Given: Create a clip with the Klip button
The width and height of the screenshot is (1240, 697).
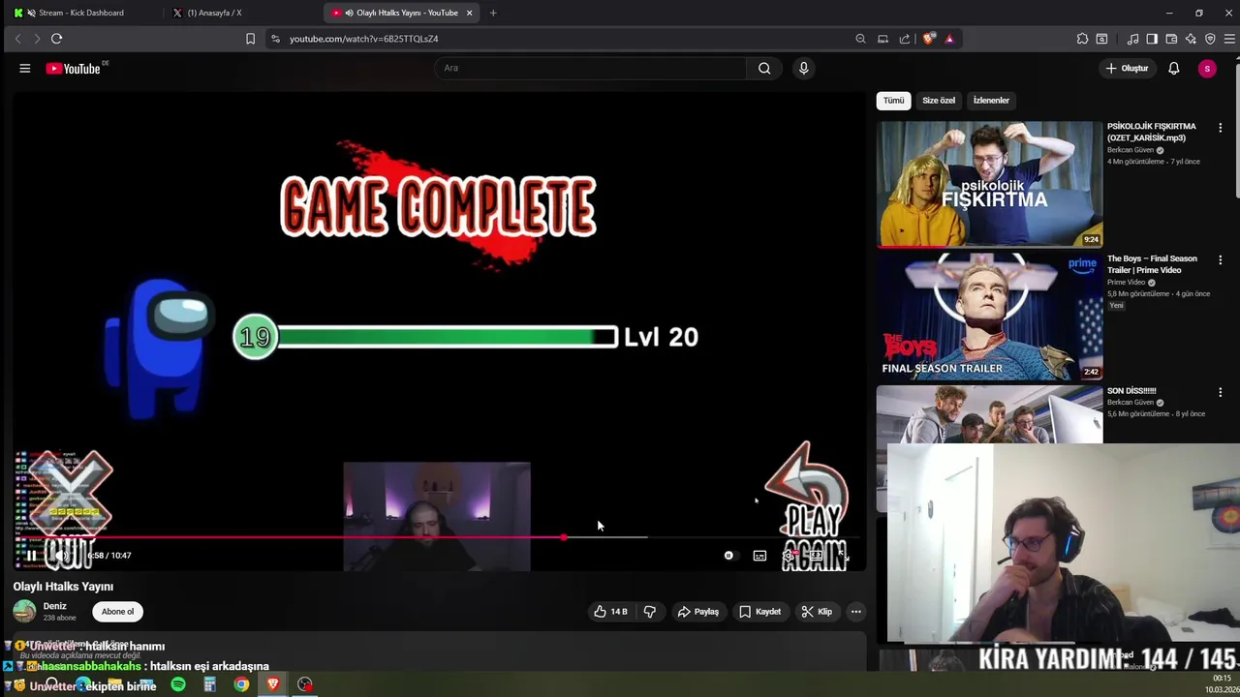Looking at the screenshot, I should [x=817, y=612].
